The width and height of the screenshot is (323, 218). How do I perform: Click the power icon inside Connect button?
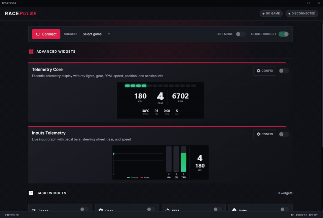[x=38, y=34]
